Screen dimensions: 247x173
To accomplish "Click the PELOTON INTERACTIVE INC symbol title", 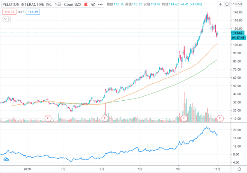I will [x=27, y=5].
